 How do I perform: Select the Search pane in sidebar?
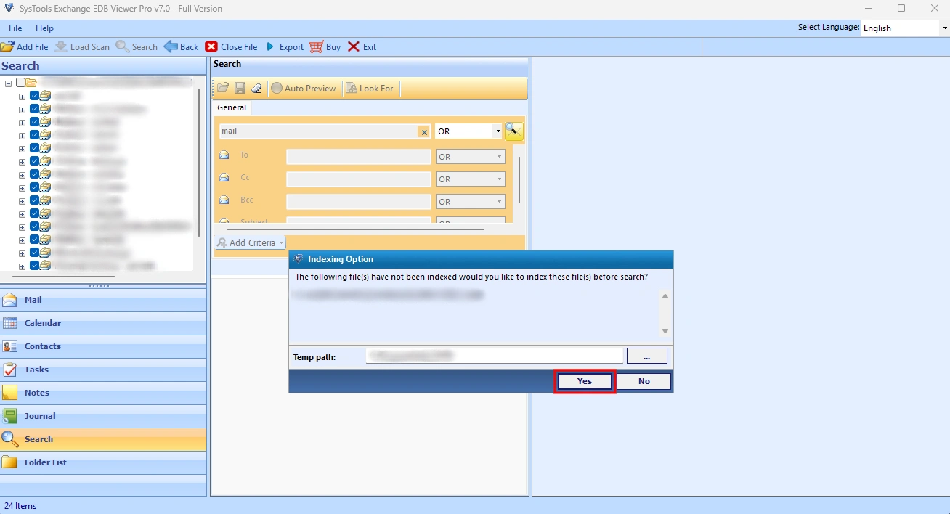[103, 439]
